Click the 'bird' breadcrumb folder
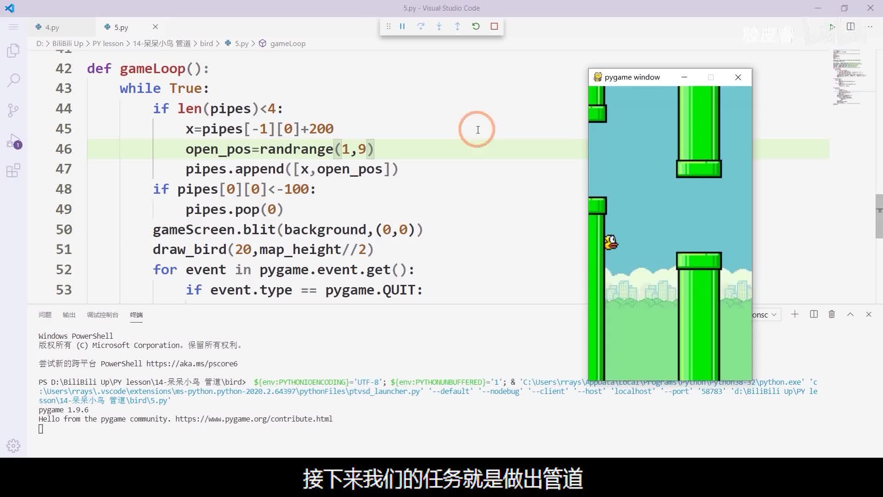The width and height of the screenshot is (883, 497). (206, 43)
